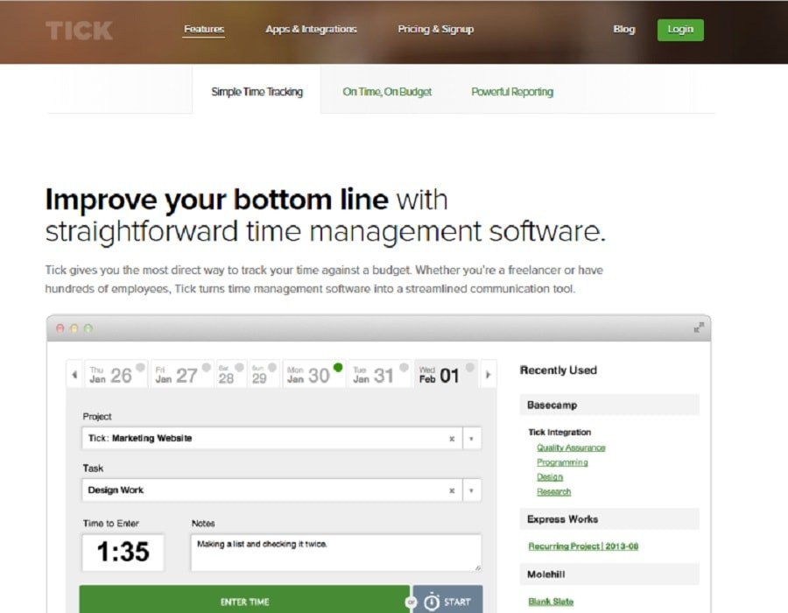Click the expand window icon
This screenshot has width=788, height=613.
[x=699, y=328]
